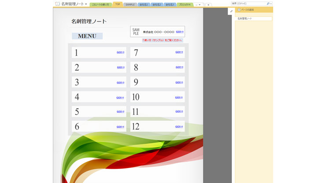Click the SAM PLE label in the sample card
Image resolution: width=326 pixels, height=183 pixels.
[136, 32]
